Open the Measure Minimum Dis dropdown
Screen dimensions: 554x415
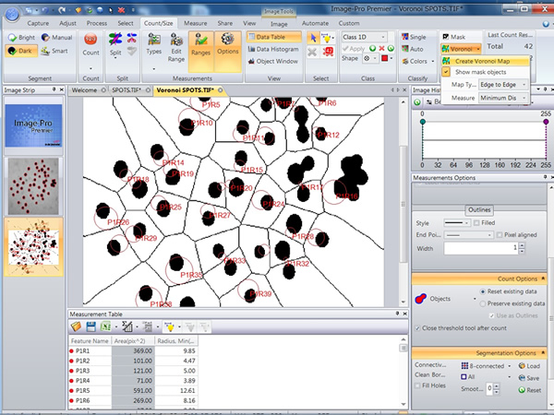click(503, 98)
